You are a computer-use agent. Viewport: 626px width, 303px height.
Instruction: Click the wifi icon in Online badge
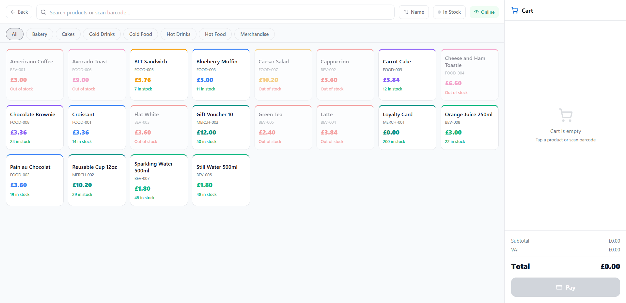click(477, 12)
